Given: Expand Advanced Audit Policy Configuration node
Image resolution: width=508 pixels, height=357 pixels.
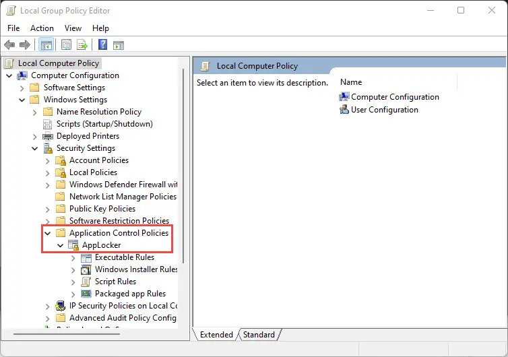Looking at the screenshot, I should coord(48,319).
